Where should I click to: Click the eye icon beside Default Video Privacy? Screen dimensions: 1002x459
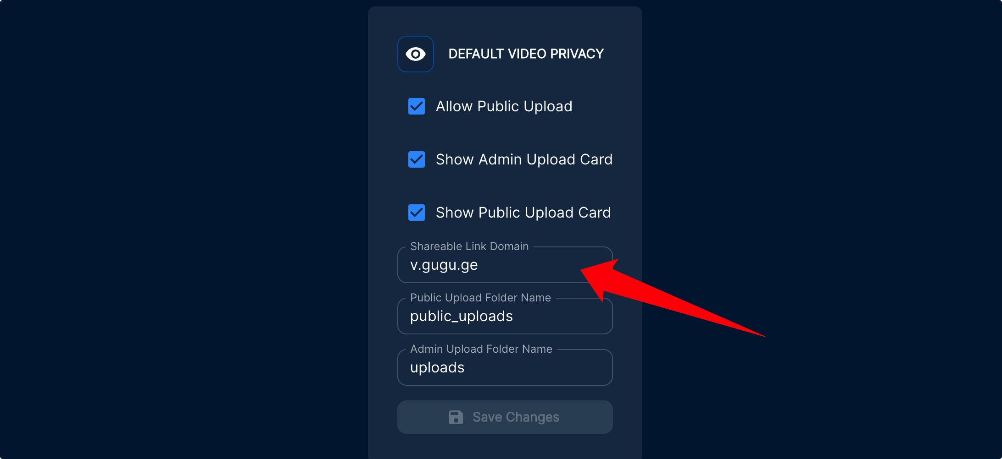click(x=416, y=54)
